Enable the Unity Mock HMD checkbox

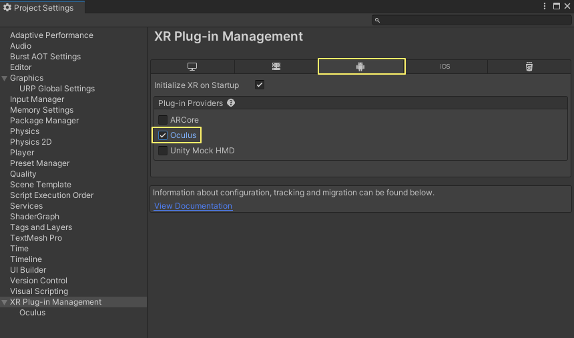click(x=163, y=151)
